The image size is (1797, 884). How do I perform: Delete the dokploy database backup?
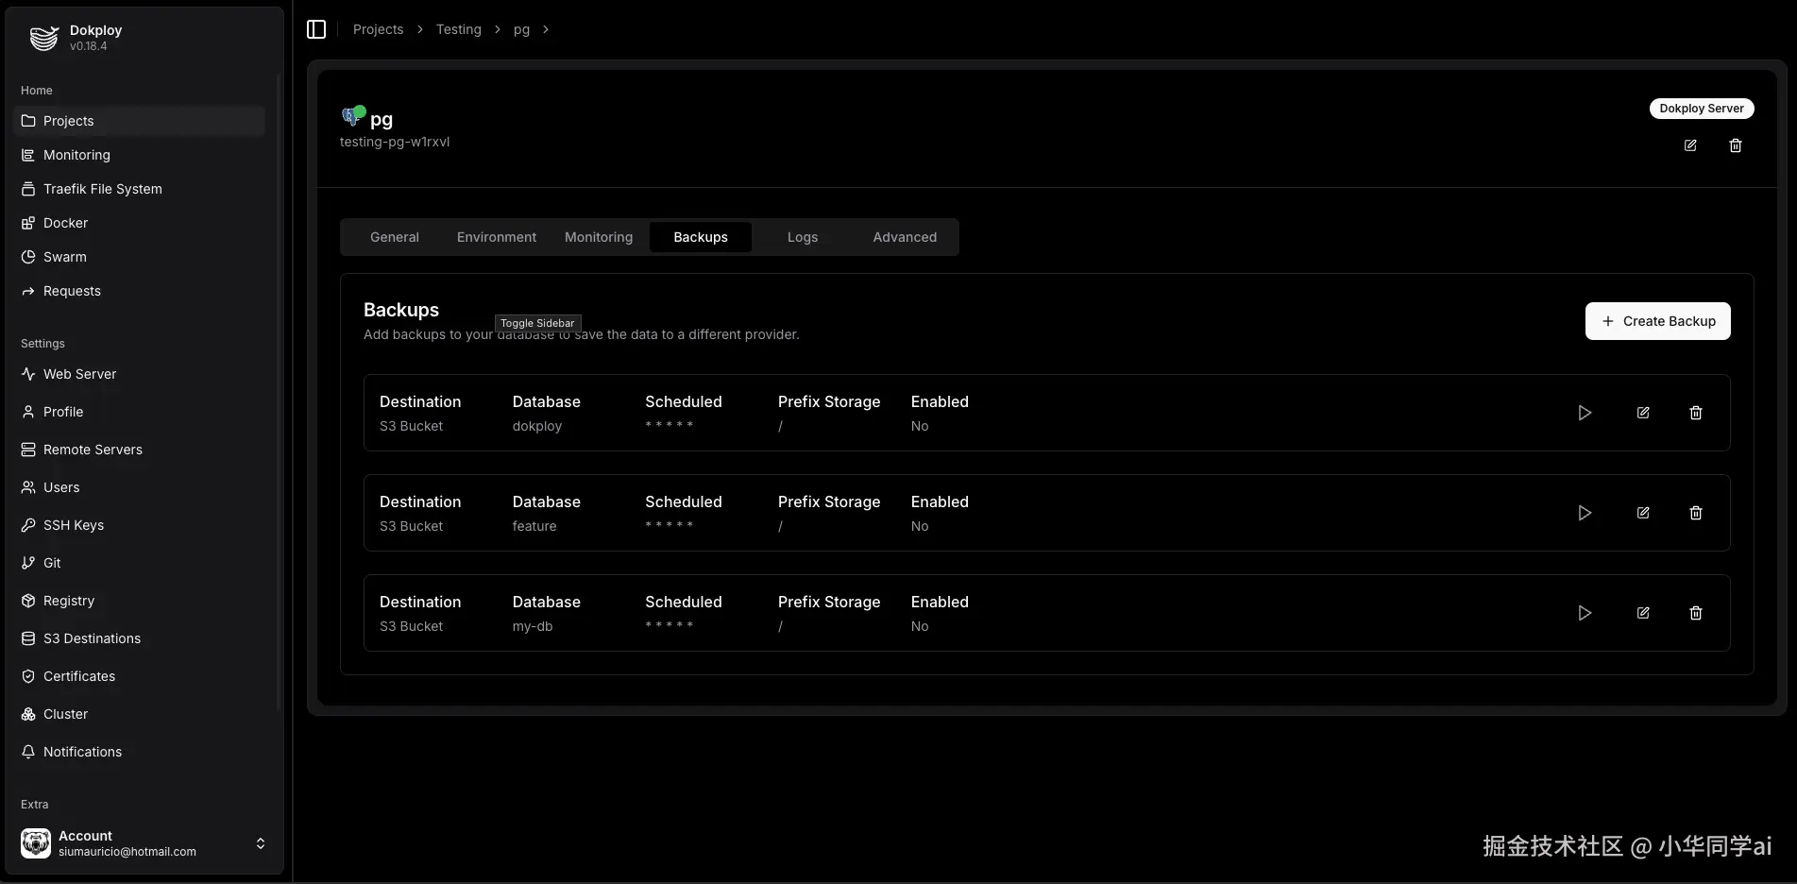1696,413
